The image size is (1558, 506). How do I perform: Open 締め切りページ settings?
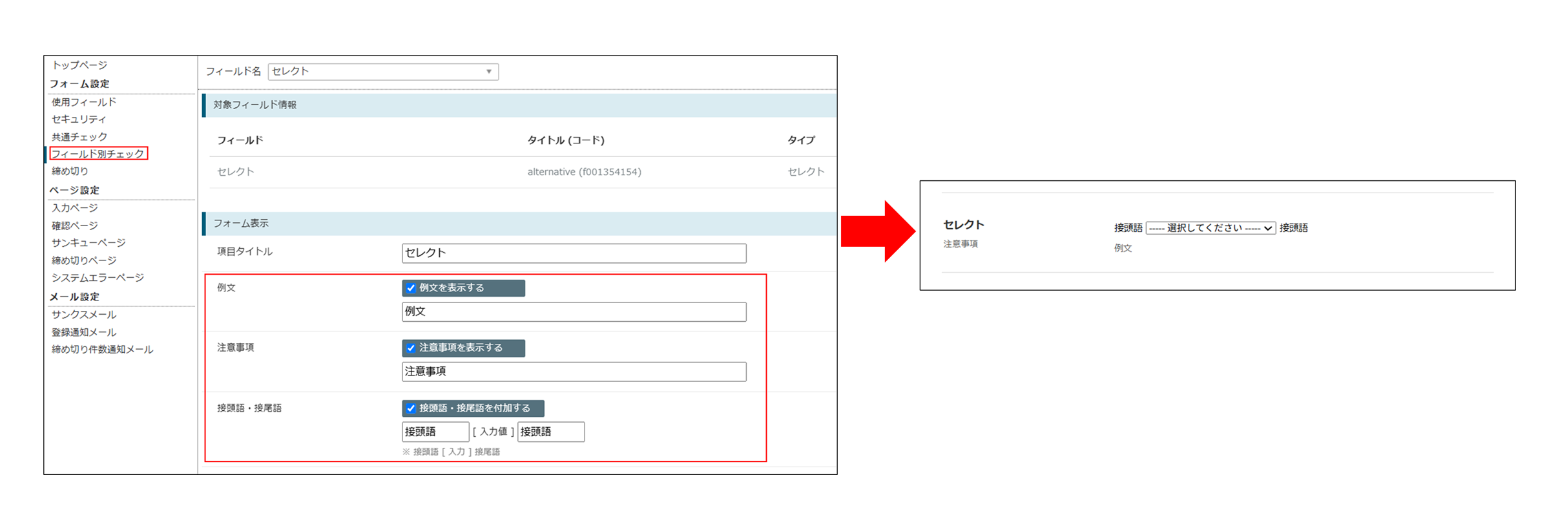click(84, 260)
